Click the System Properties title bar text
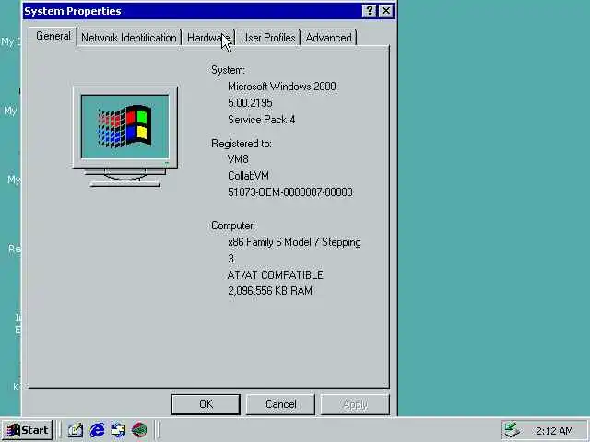This screenshot has width=590, height=442. pos(73,11)
